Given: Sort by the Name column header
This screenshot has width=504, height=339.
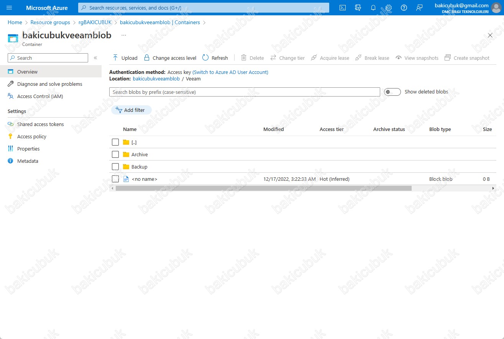Looking at the screenshot, I should click(x=130, y=129).
